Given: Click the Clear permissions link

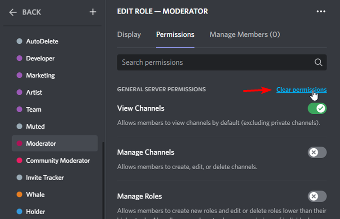Looking at the screenshot, I should tap(301, 90).
